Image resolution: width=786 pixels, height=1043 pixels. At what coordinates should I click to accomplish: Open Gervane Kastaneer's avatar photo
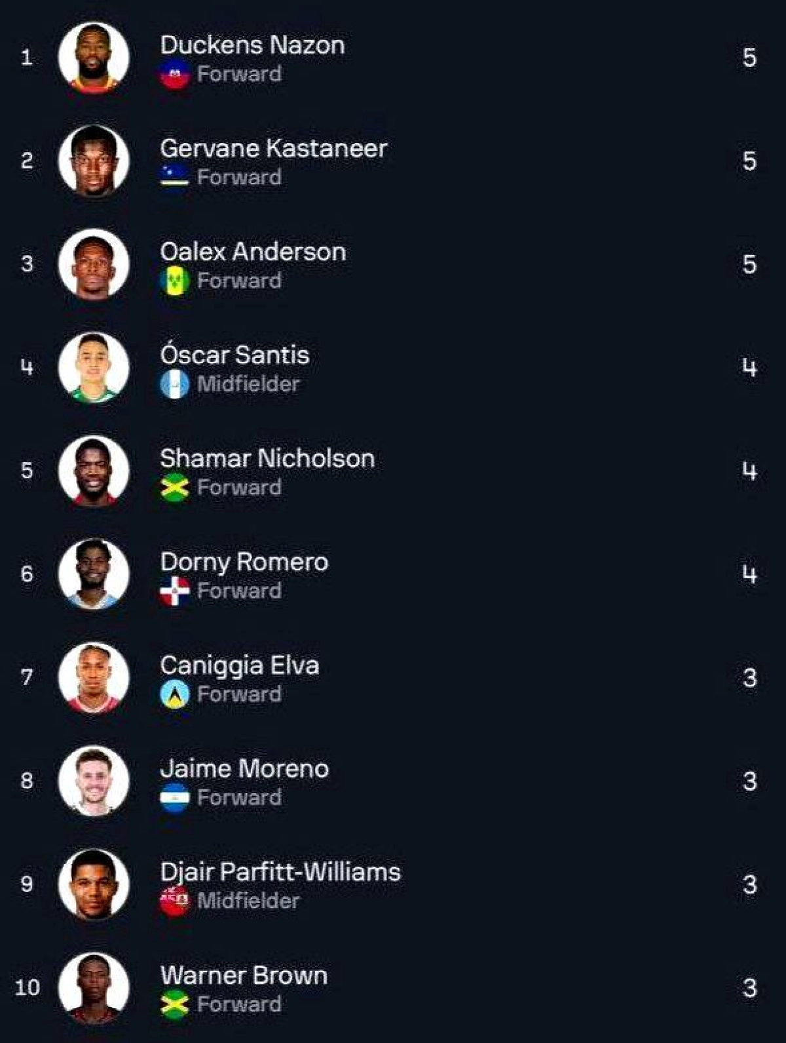point(94,161)
